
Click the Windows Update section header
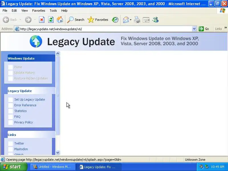(x=31, y=58)
